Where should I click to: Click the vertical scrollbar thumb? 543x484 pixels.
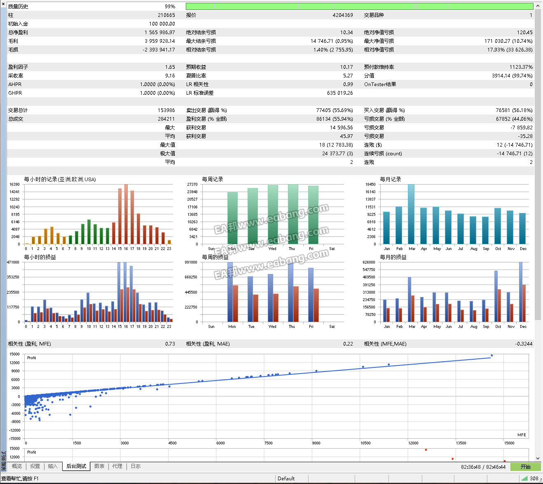[x=538, y=165]
